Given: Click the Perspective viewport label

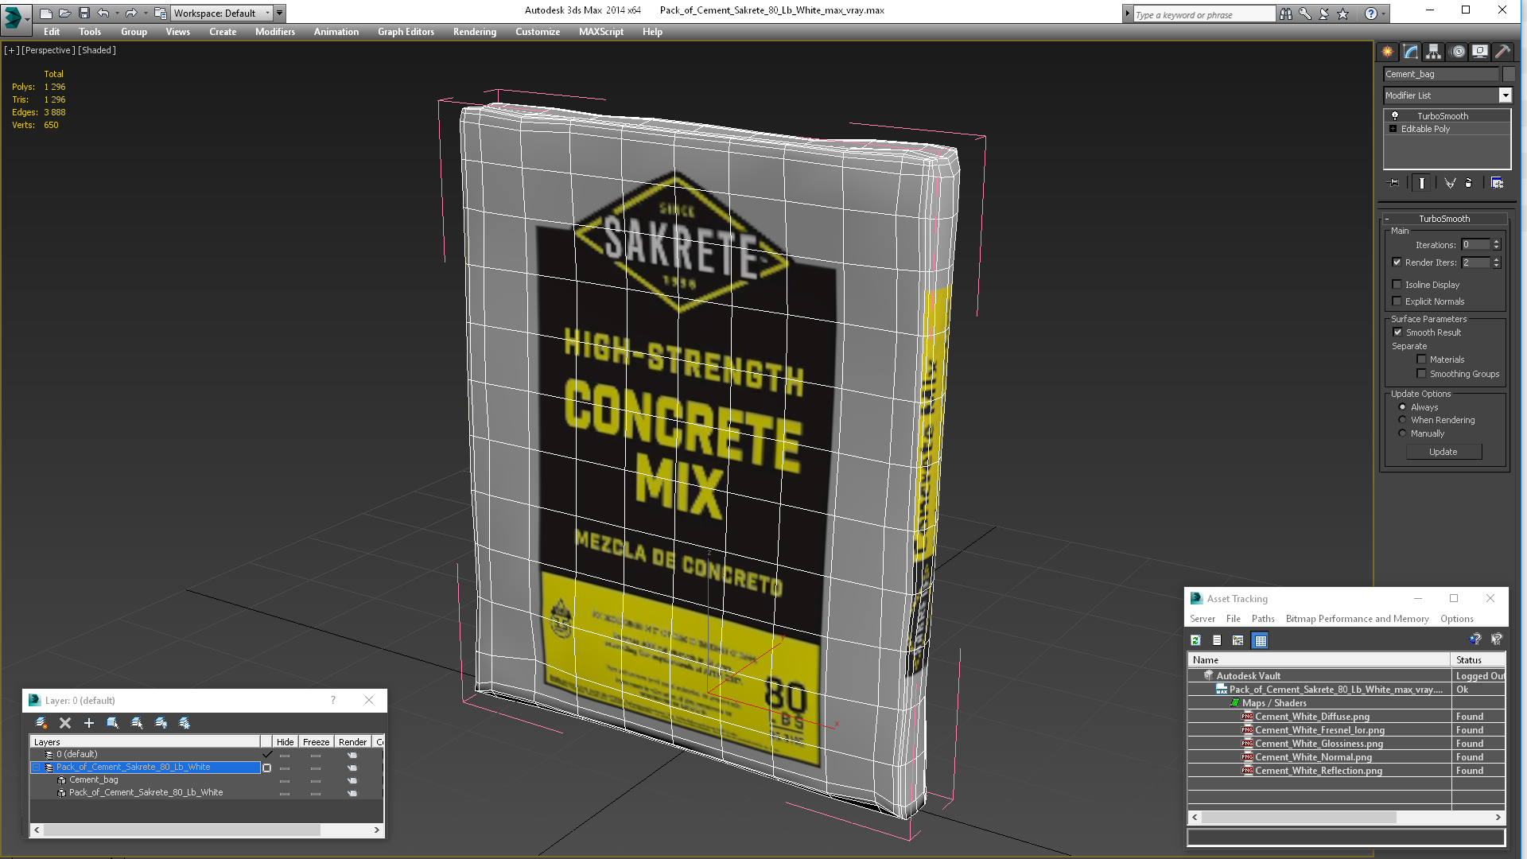Looking at the screenshot, I should coord(48,50).
